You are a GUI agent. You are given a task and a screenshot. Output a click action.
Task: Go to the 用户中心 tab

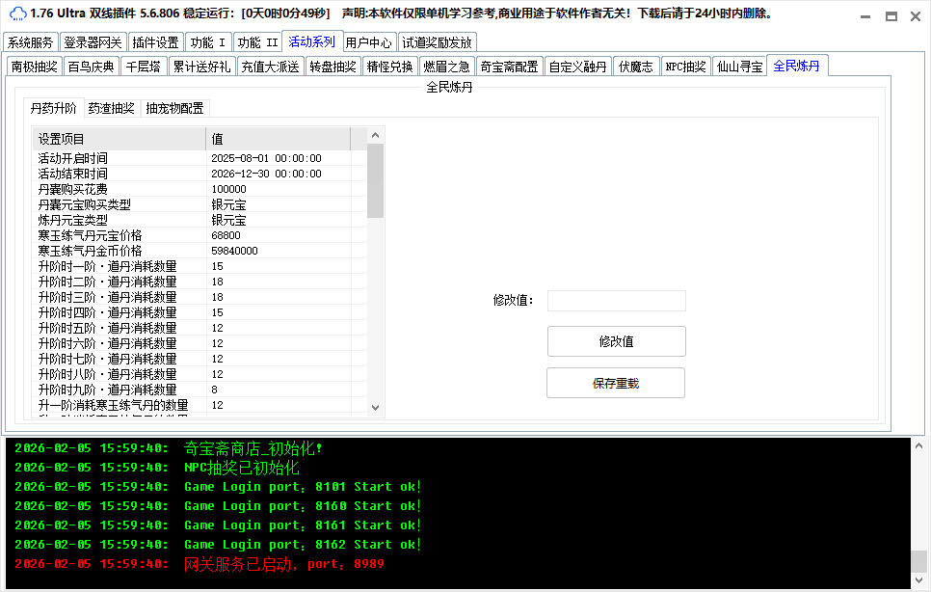tap(368, 42)
